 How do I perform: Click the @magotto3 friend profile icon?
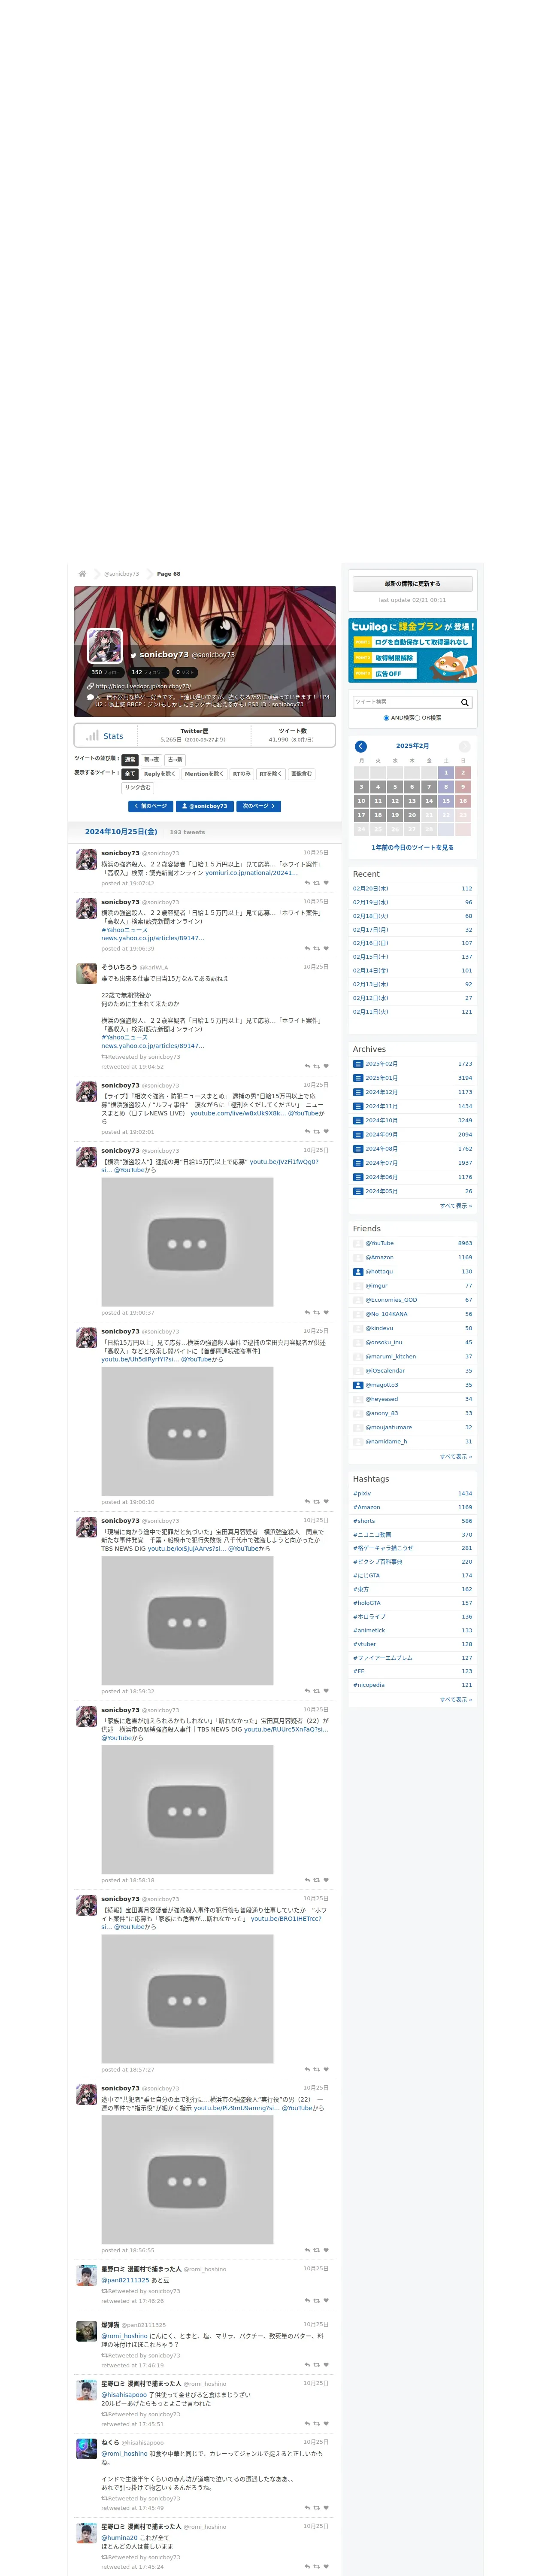358,1385
